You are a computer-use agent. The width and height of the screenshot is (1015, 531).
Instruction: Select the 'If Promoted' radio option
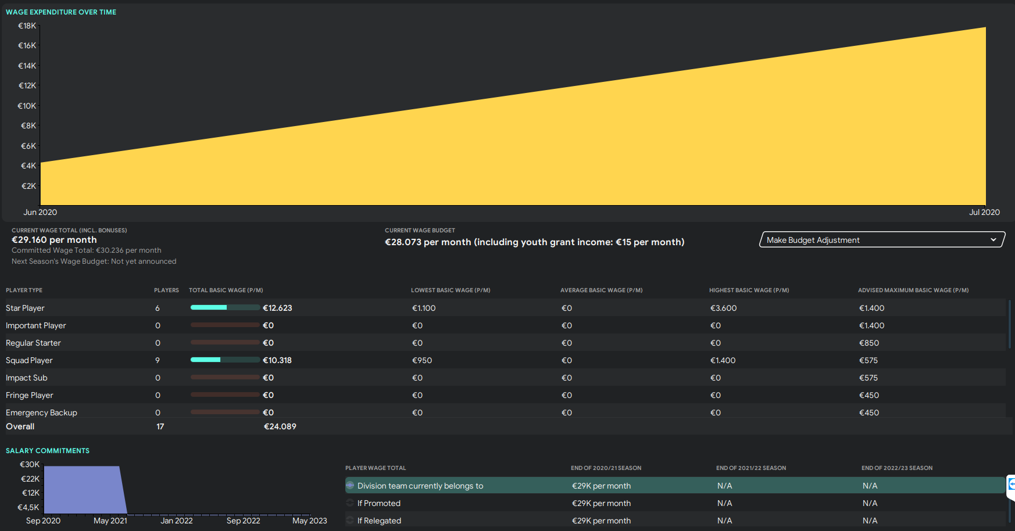pyautogui.click(x=350, y=503)
